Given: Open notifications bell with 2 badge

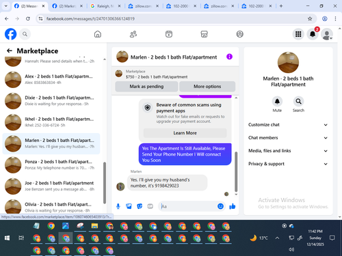Looking at the screenshot, I should (313, 34).
